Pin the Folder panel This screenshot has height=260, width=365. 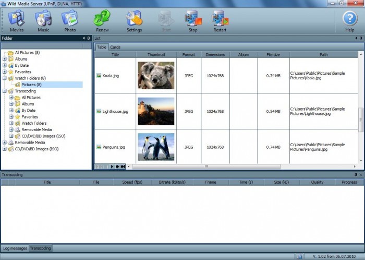(x=89, y=38)
